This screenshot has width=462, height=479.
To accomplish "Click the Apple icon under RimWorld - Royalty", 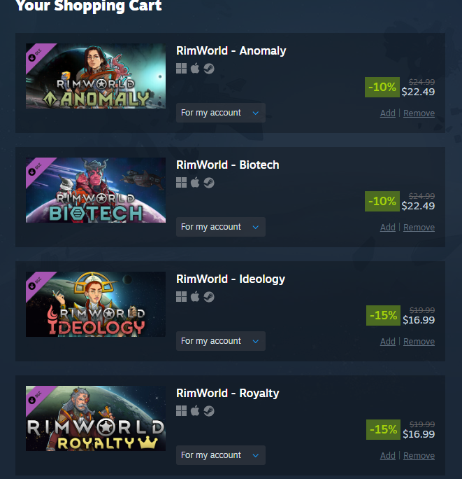I will coord(195,410).
